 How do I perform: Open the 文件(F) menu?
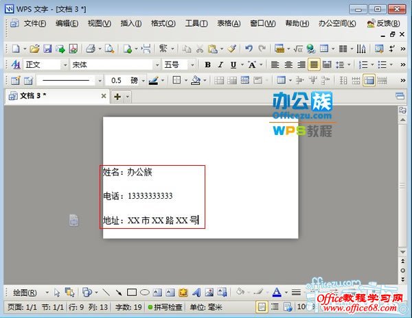tap(35, 23)
